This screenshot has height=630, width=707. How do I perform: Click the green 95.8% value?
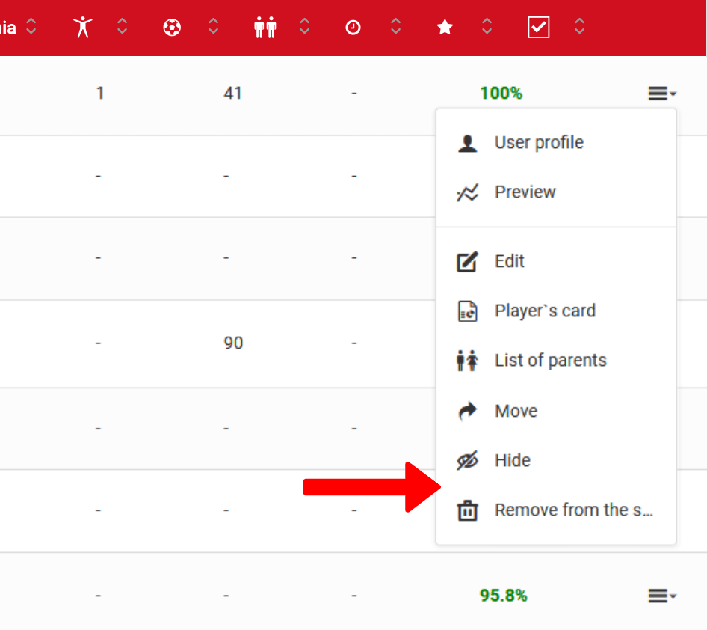pos(503,595)
